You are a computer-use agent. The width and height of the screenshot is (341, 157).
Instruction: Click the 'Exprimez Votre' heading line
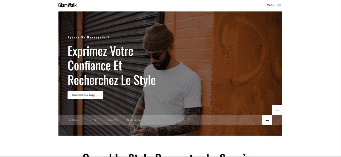pyautogui.click(x=100, y=51)
